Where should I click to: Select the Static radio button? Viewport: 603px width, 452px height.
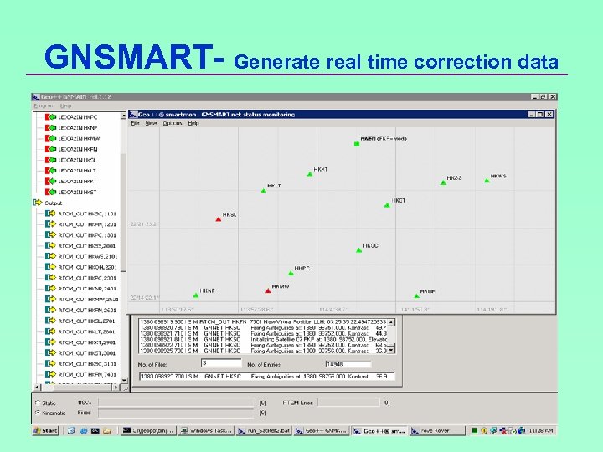coord(38,403)
